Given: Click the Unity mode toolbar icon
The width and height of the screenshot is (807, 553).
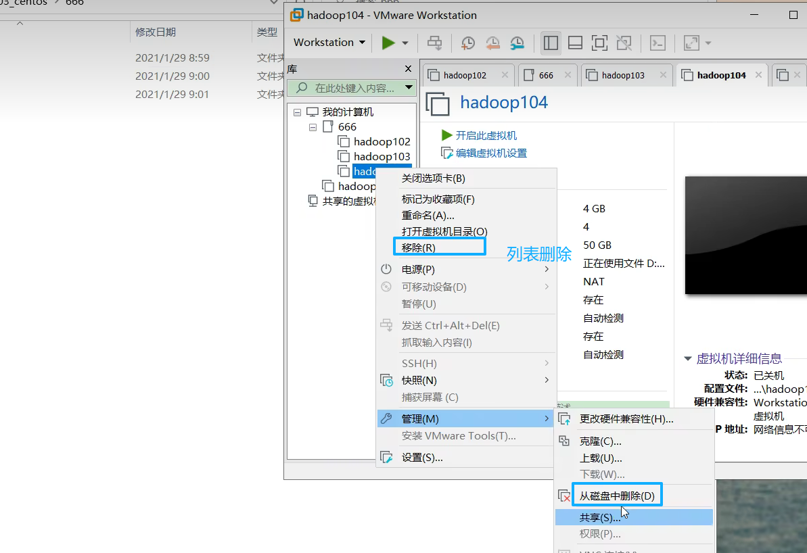Looking at the screenshot, I should coord(624,43).
